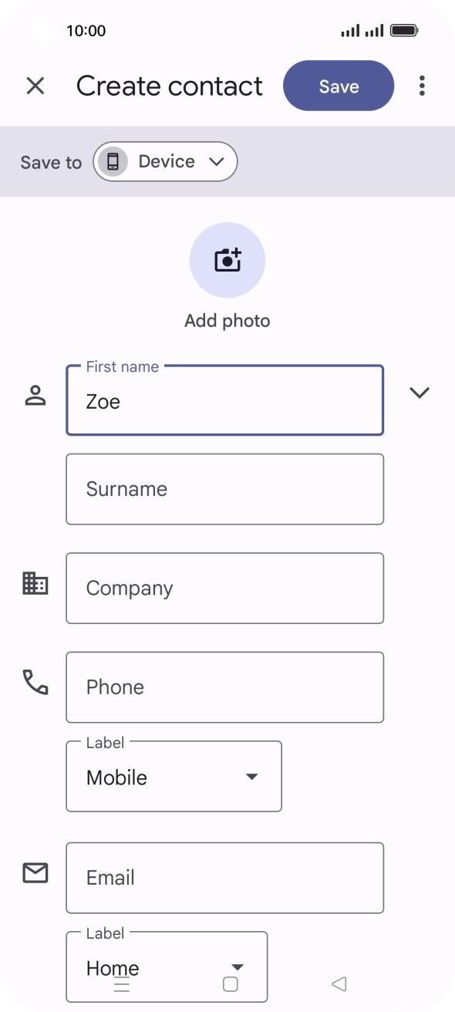Click the Zoe first name field

224,401
